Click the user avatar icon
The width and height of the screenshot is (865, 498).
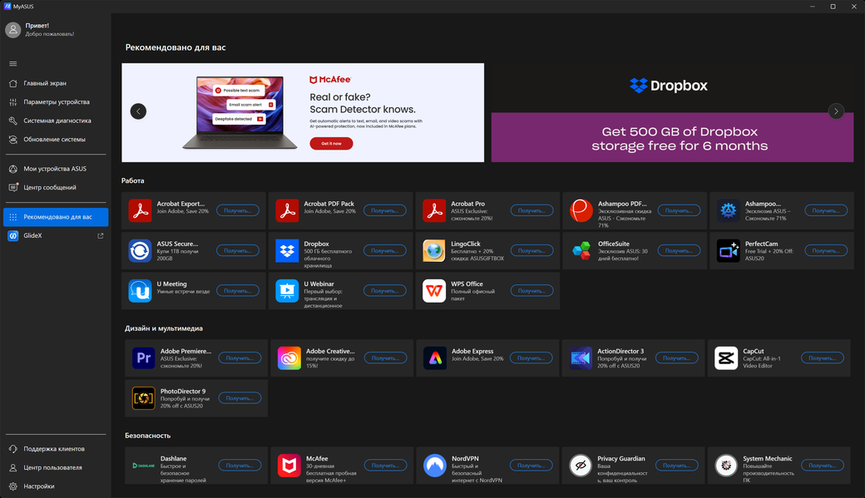tap(13, 30)
